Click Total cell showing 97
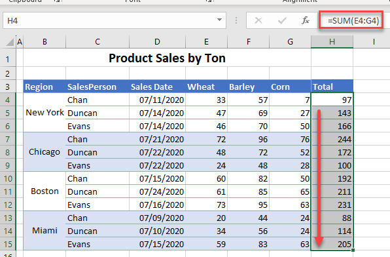Viewport: 390px width, 257px height. (332, 100)
